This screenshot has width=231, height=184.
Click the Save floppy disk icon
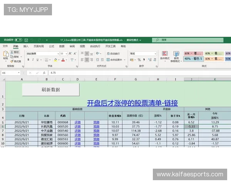26,40
